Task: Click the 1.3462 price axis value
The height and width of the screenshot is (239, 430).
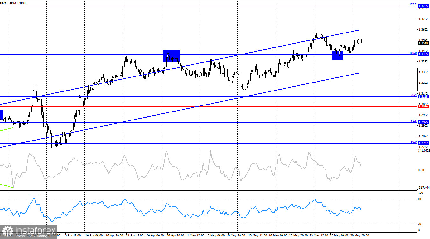Action: (x=424, y=51)
